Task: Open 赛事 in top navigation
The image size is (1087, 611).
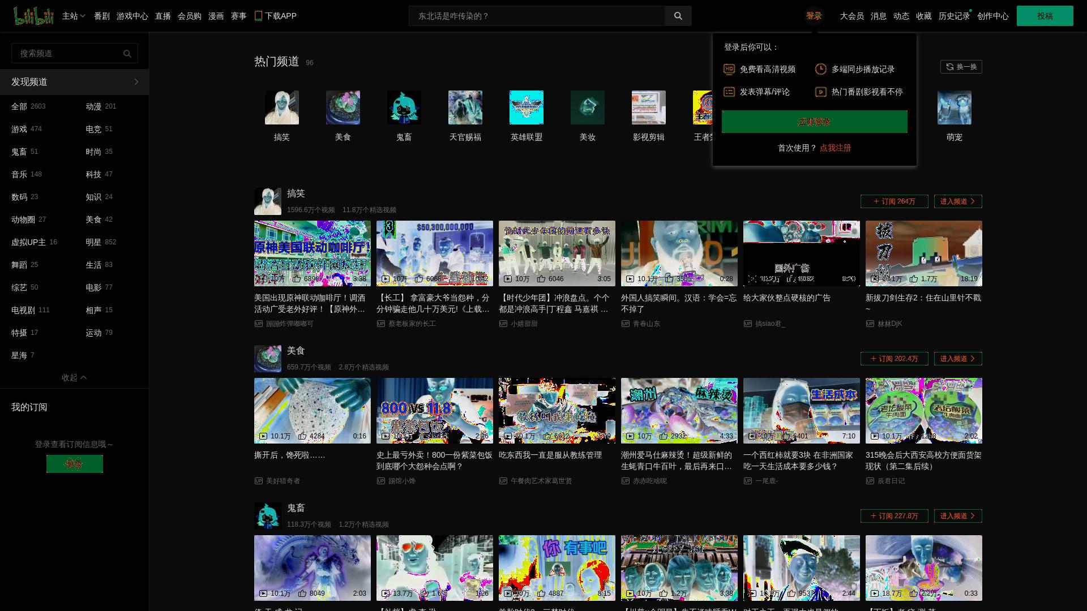Action: click(x=239, y=16)
